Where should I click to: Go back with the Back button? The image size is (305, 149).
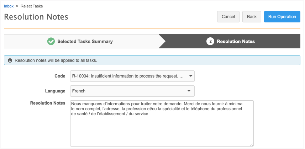(252, 17)
